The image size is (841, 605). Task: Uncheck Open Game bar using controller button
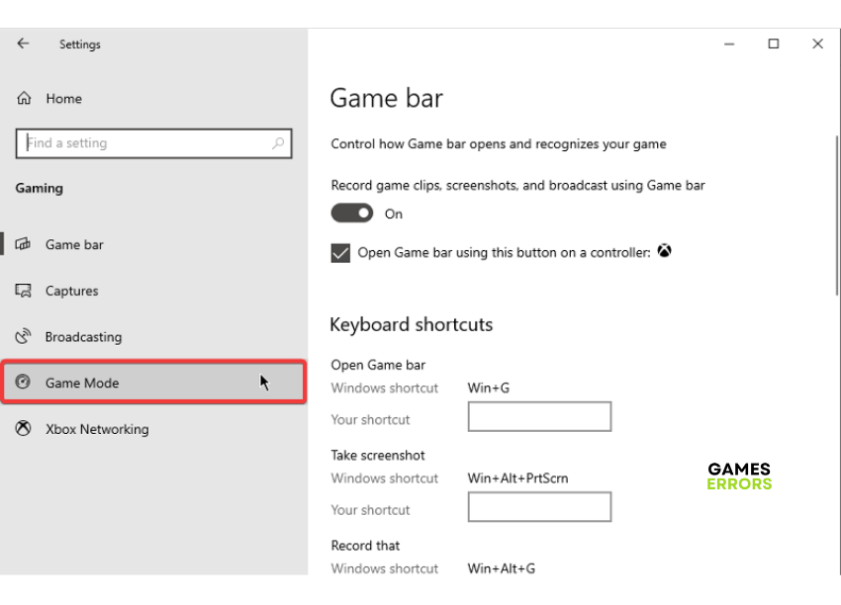[x=340, y=252]
